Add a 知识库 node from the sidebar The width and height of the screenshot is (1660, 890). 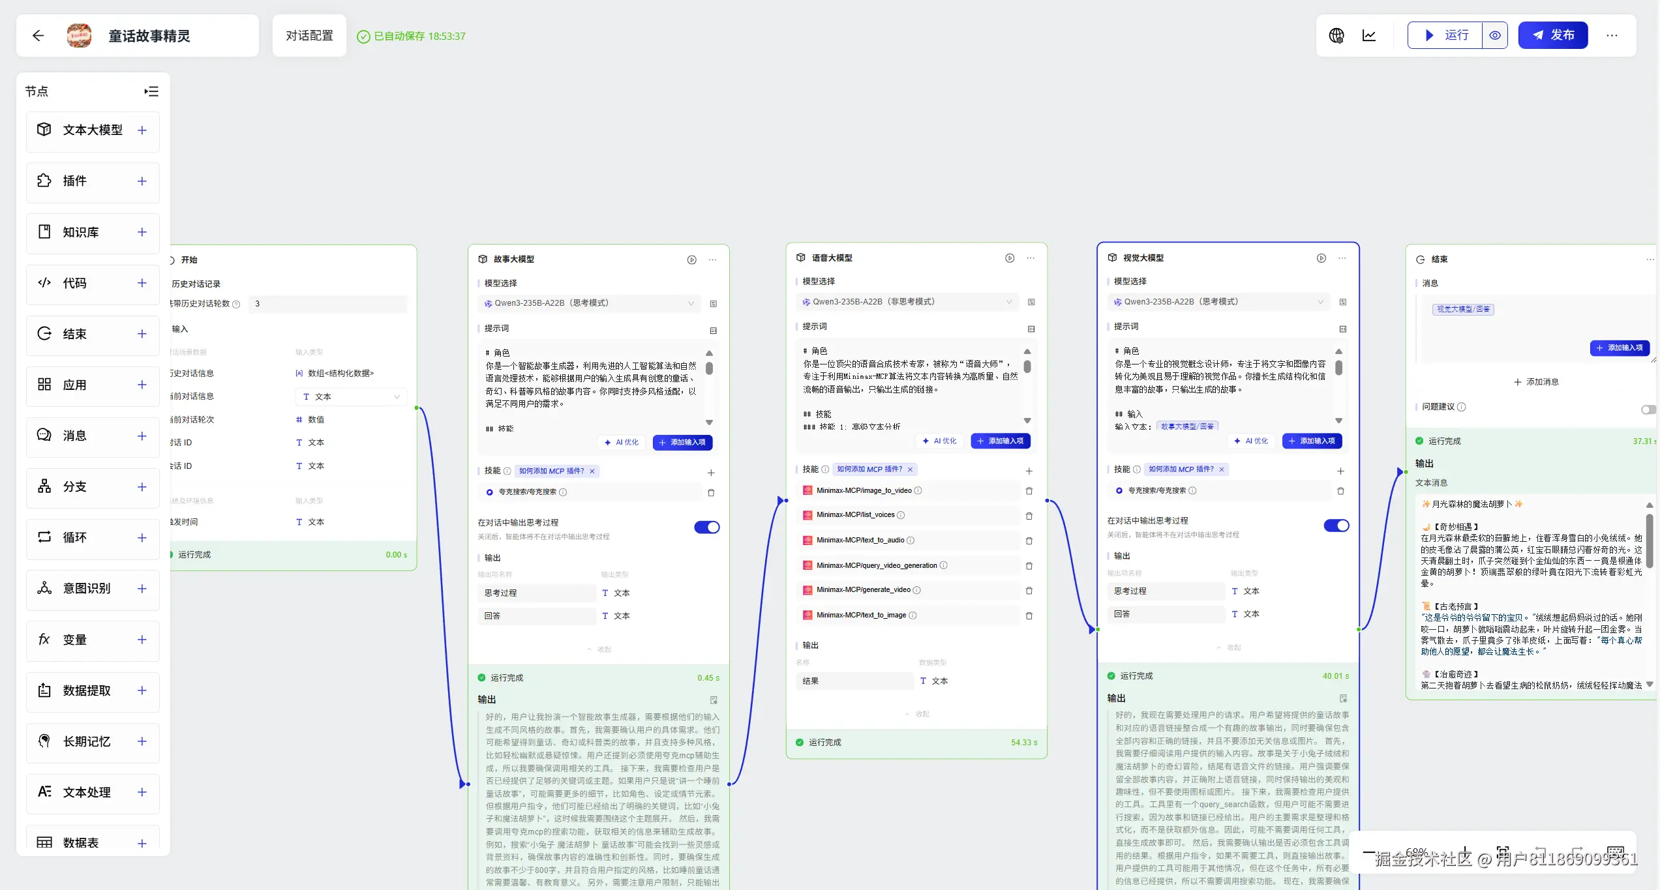[142, 232]
